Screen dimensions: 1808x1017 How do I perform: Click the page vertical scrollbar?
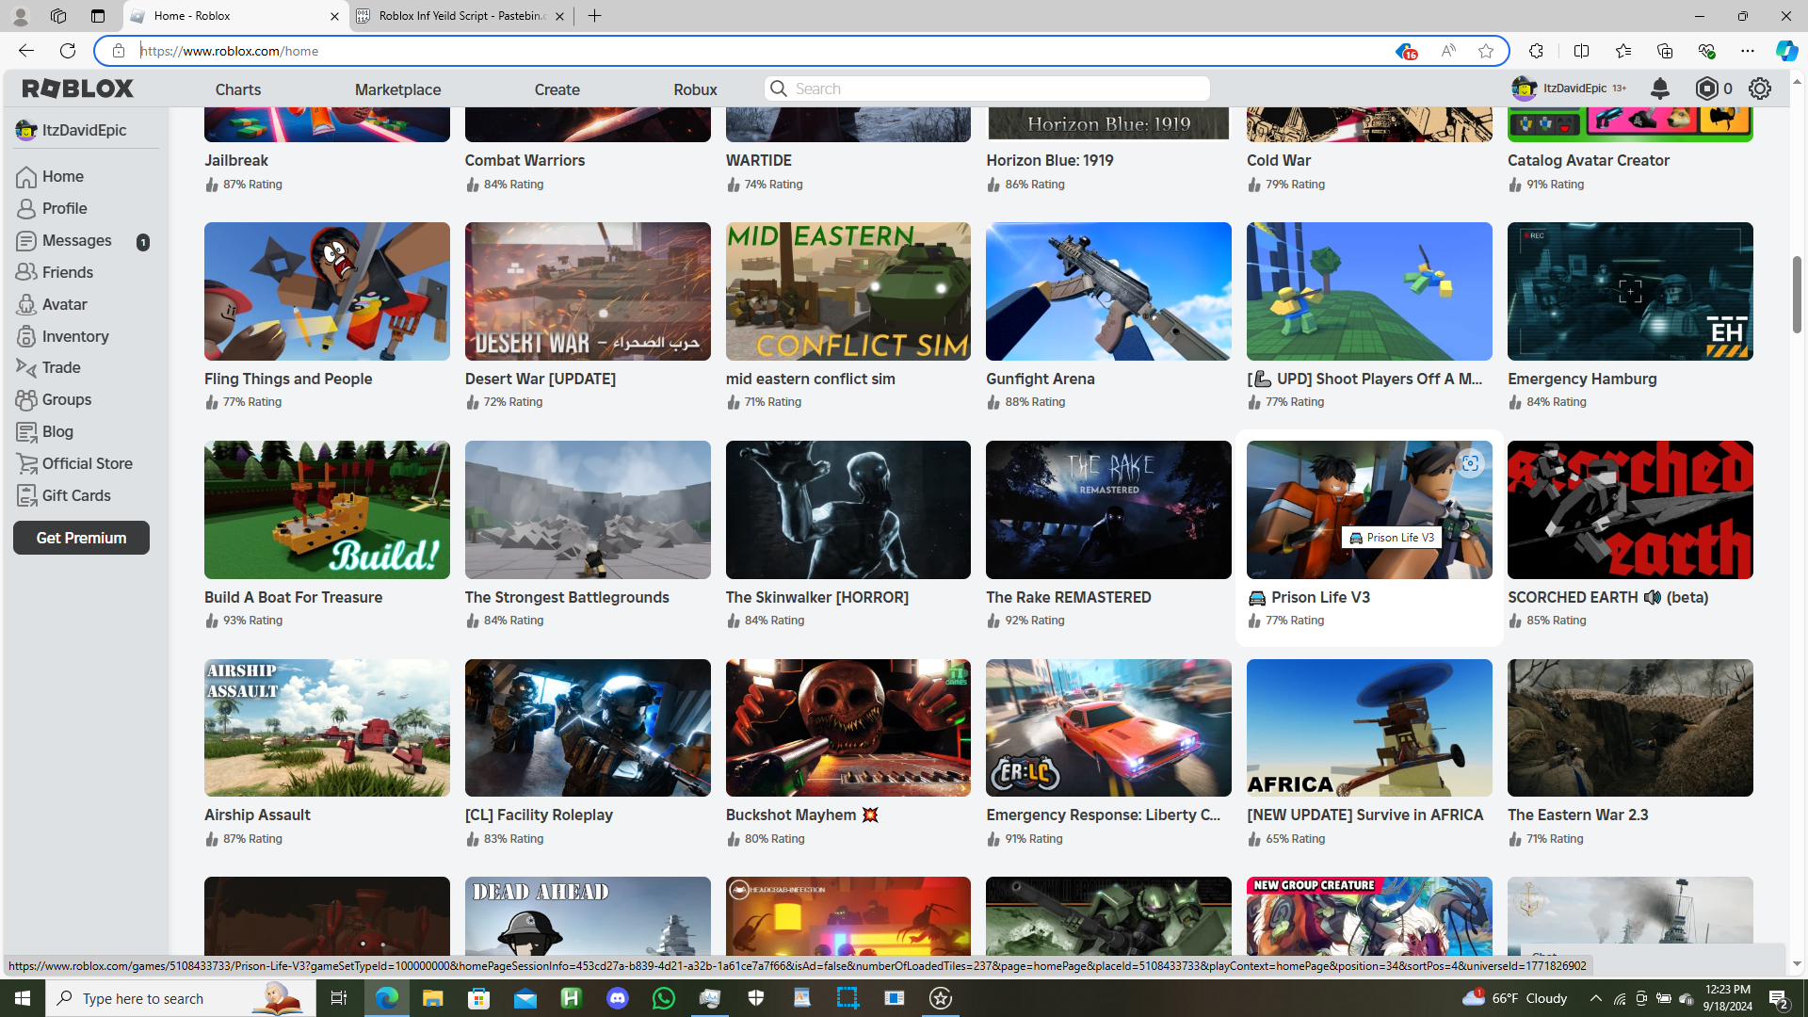point(1797,294)
